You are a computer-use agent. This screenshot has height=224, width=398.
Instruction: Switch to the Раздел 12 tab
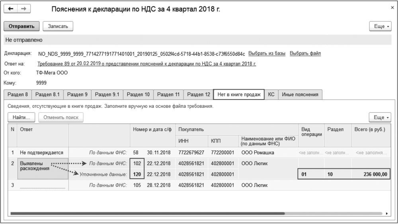point(199,95)
